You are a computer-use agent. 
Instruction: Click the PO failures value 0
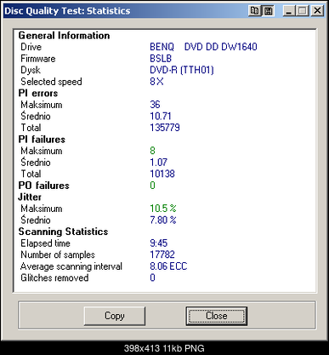tap(152, 186)
